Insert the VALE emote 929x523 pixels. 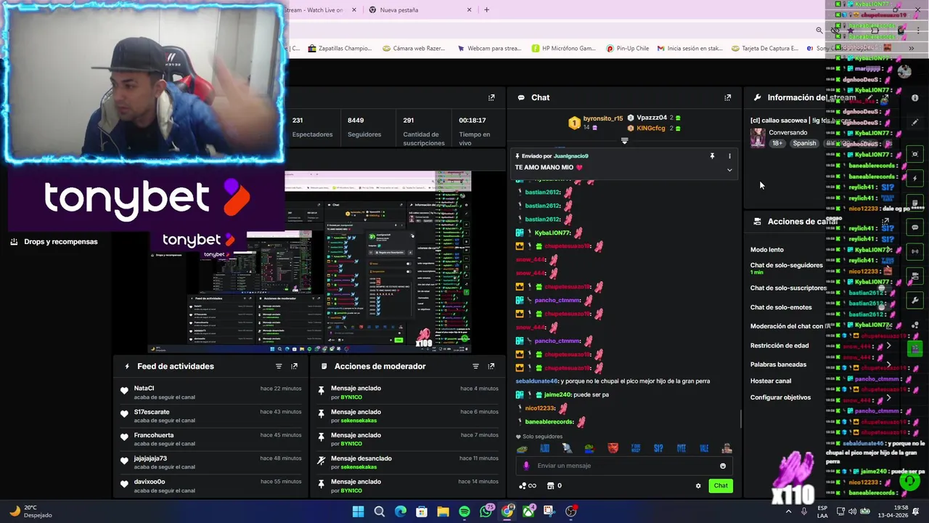(704, 449)
